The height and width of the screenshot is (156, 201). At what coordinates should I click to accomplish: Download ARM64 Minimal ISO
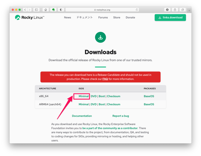point(84,104)
